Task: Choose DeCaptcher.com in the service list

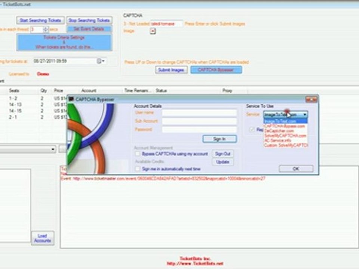Action: [285, 131]
